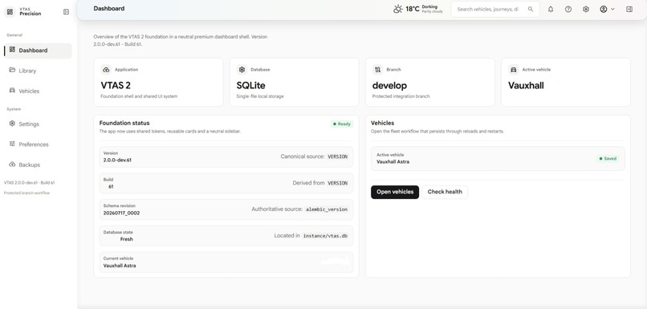Open notifications via the bell icon
Viewport: 647px width, 309px height.
[x=551, y=9]
